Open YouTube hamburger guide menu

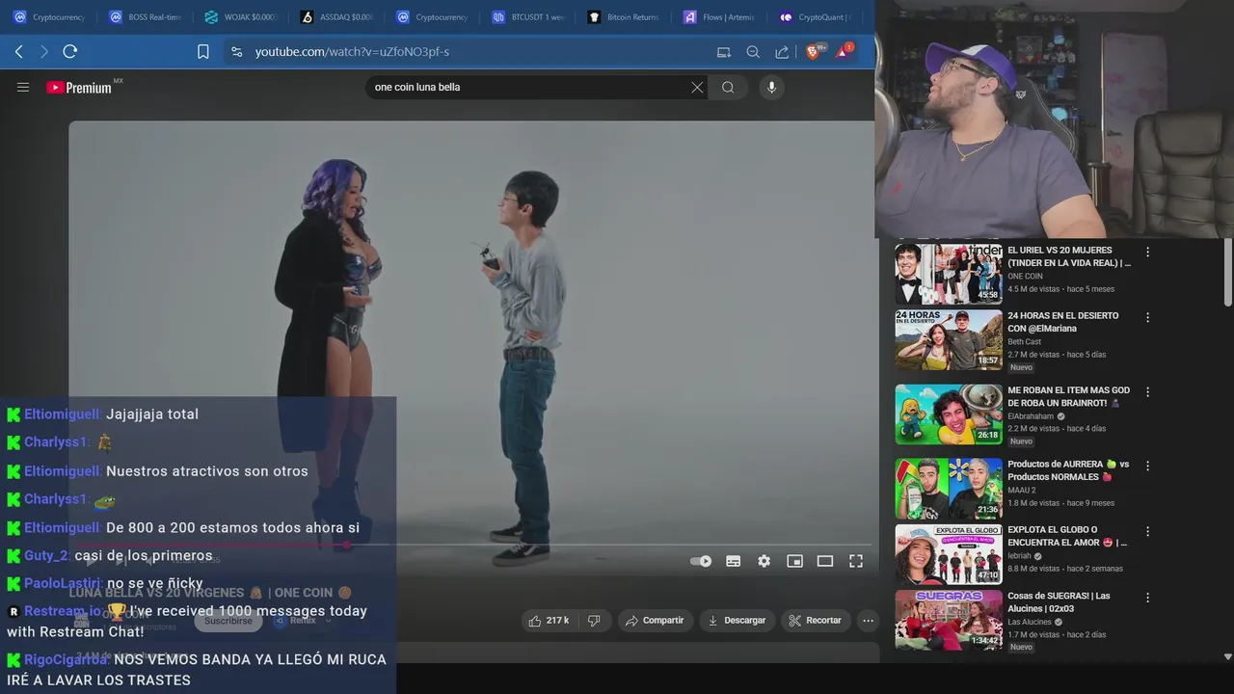click(x=23, y=87)
